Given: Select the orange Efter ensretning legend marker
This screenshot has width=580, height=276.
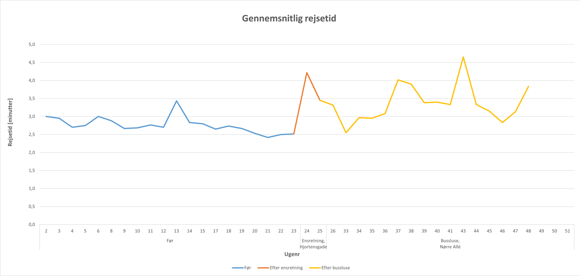Looking at the screenshot, I should pyautogui.click(x=263, y=268).
